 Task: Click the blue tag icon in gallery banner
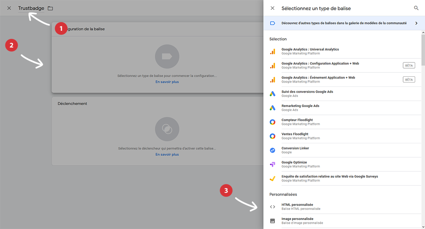click(273, 23)
